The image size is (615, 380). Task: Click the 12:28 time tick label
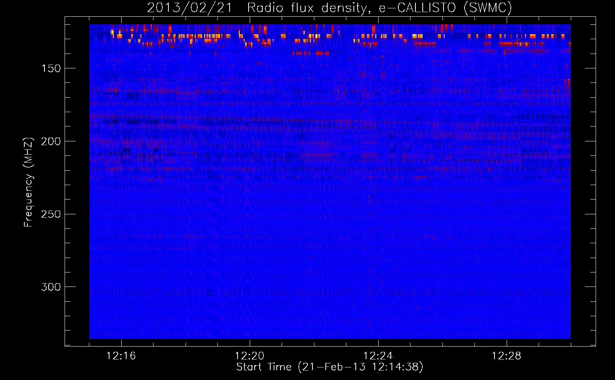pos(506,356)
